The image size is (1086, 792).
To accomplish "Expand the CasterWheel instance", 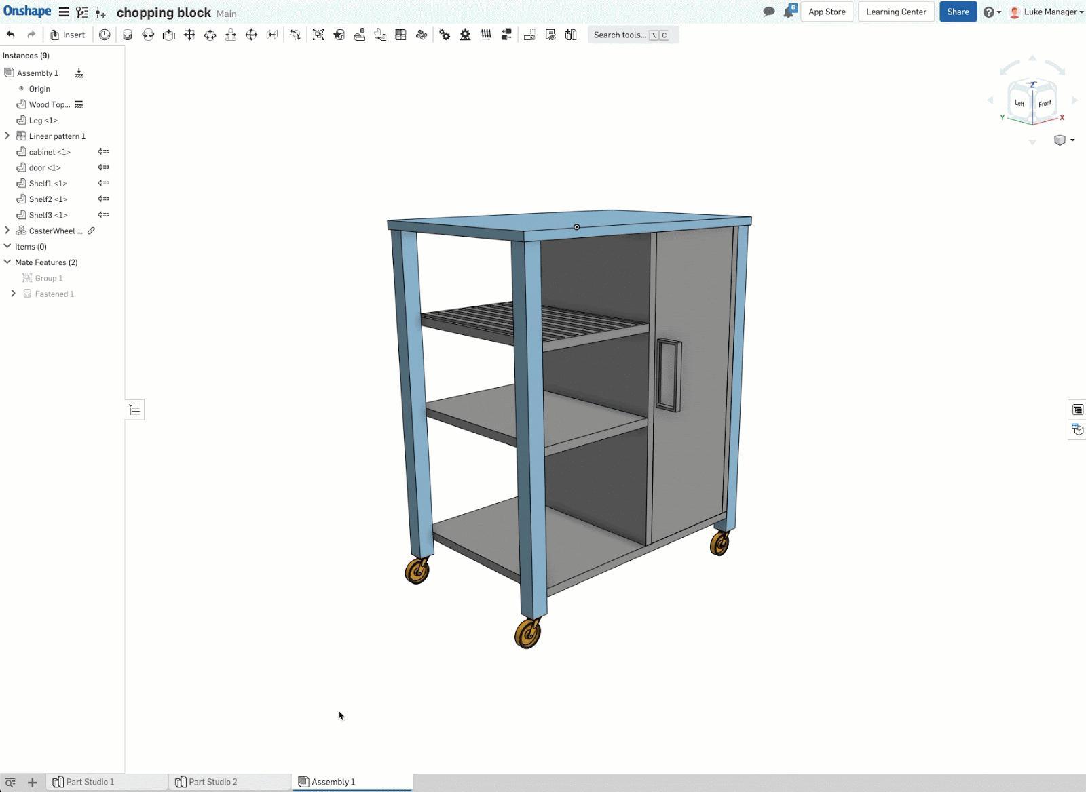I will point(7,231).
